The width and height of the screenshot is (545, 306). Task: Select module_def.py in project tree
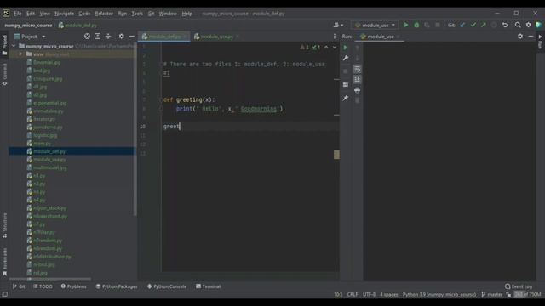pyautogui.click(x=49, y=151)
